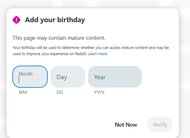
Task: Click the "Day" placeholder text
Action: click(x=62, y=77)
